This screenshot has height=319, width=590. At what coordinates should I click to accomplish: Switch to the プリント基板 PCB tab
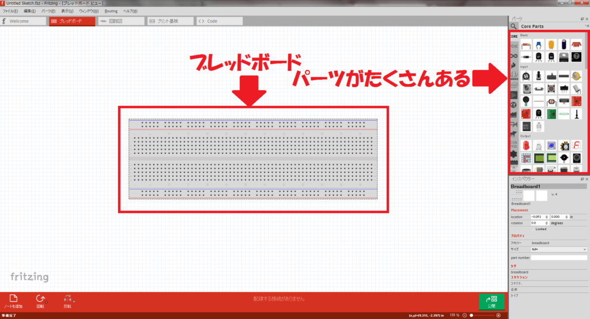tap(171, 21)
